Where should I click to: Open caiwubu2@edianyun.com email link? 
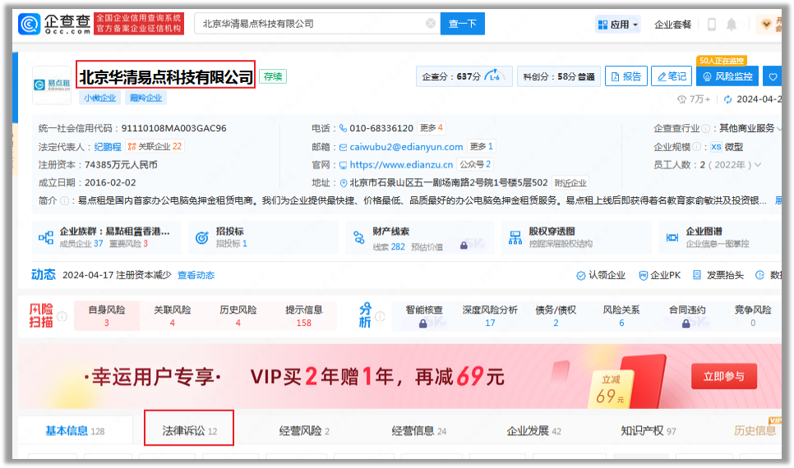click(x=406, y=147)
